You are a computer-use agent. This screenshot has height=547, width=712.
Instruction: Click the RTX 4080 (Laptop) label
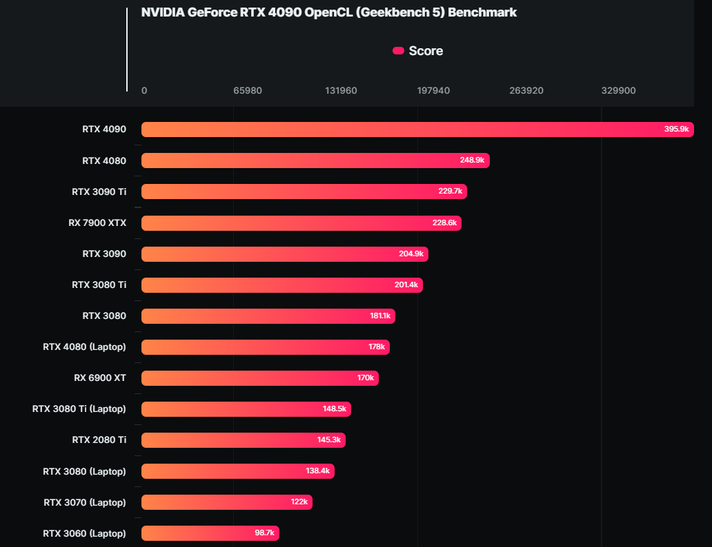(84, 347)
